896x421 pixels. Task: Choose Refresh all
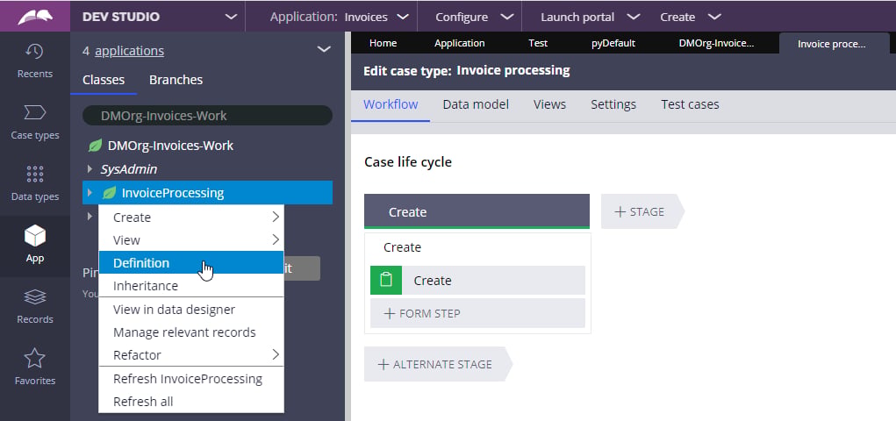coord(190,402)
